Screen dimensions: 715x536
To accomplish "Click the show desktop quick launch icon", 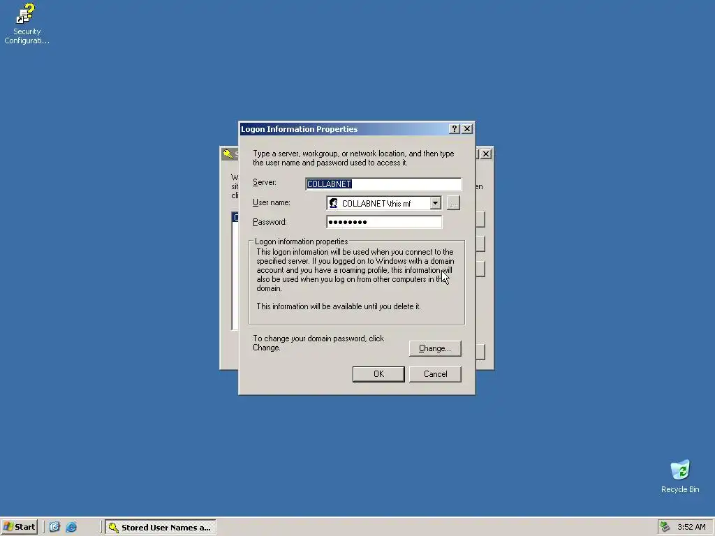I will 54,527.
